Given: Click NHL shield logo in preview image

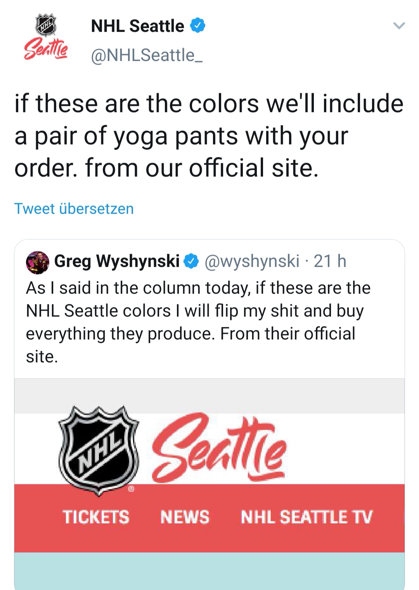Looking at the screenshot, I should tap(99, 450).
